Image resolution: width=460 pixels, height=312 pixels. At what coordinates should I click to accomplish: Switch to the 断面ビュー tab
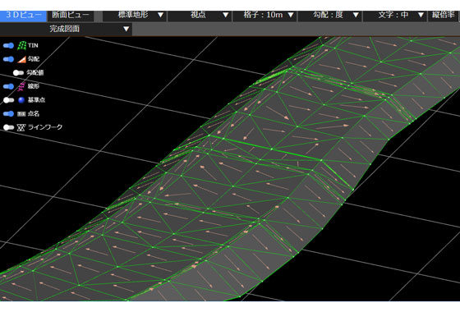point(71,16)
